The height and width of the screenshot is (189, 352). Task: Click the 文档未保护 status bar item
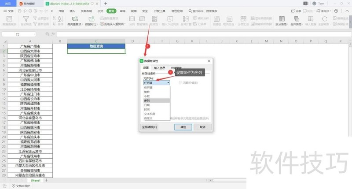coord(21,186)
